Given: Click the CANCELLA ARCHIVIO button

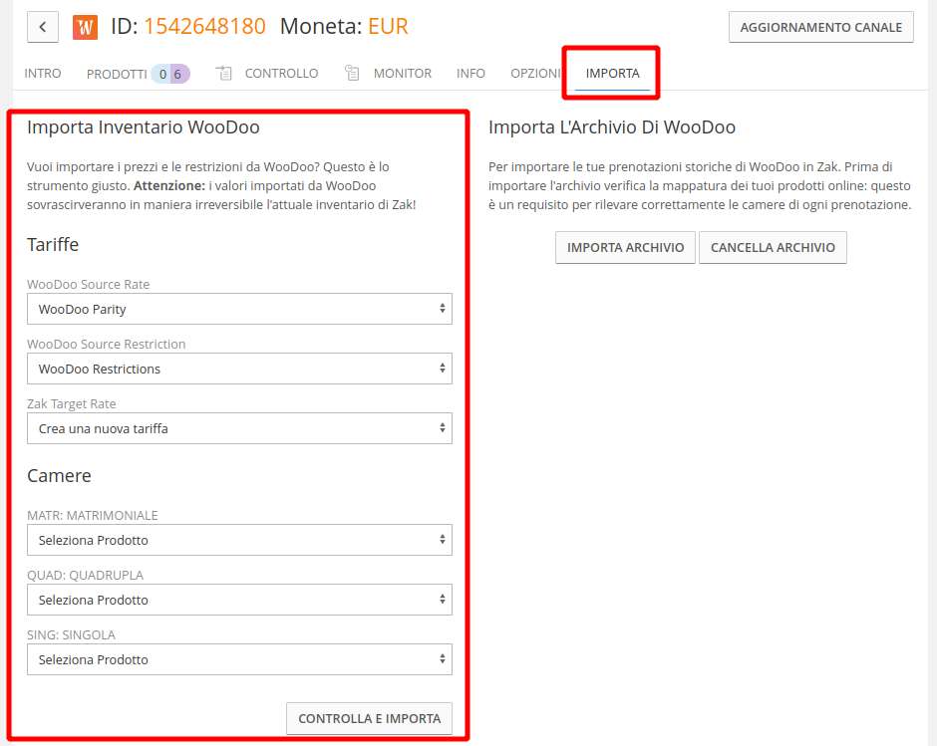Looking at the screenshot, I should point(773,247).
